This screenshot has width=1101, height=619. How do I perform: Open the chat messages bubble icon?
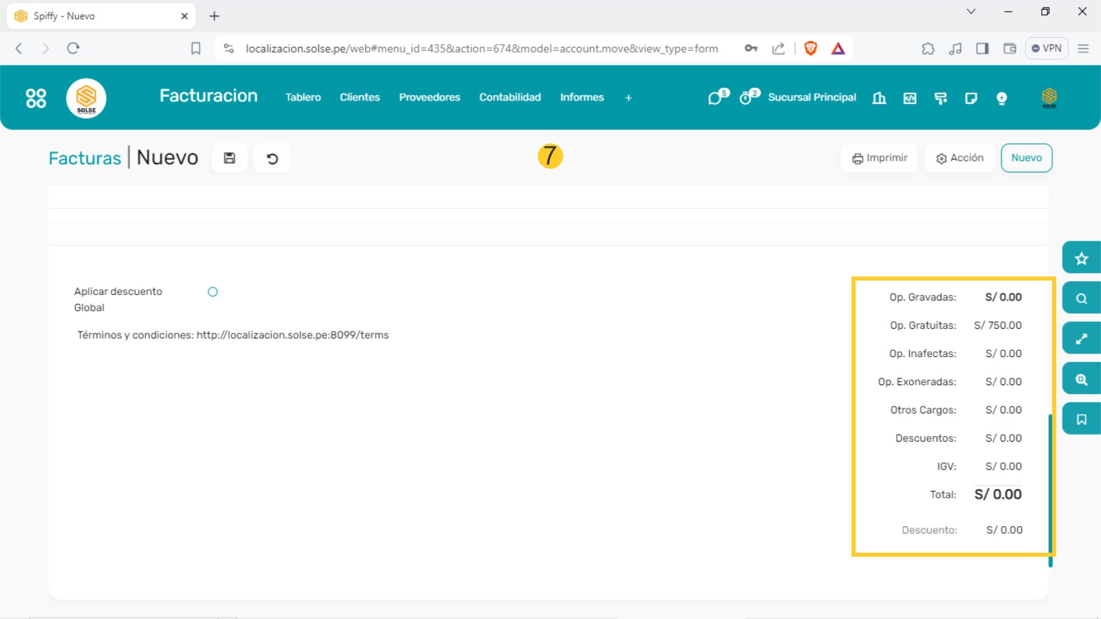[717, 98]
